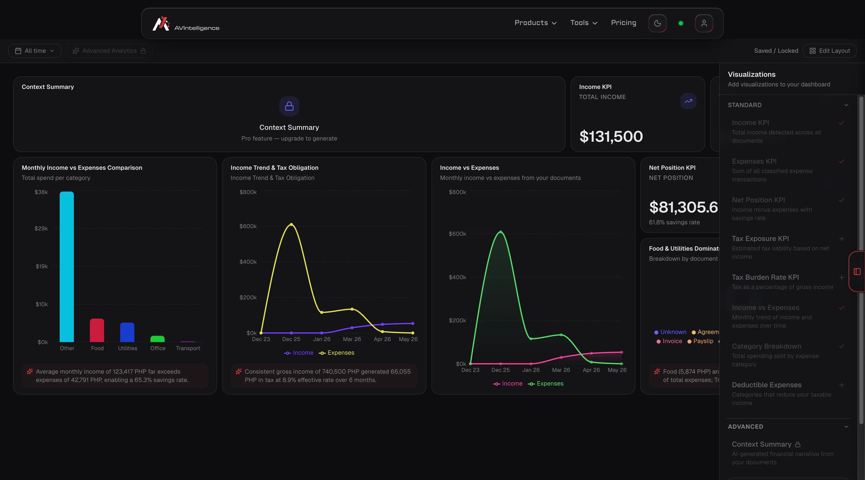The image size is (865, 480).
Task: Click the green Office bar
Action: tap(157, 339)
